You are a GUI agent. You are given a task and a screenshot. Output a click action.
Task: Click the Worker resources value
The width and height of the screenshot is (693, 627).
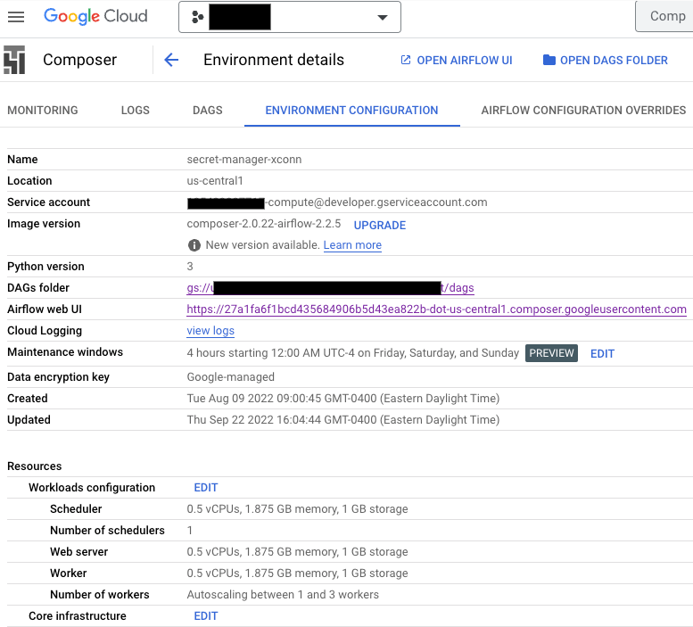tap(297, 573)
